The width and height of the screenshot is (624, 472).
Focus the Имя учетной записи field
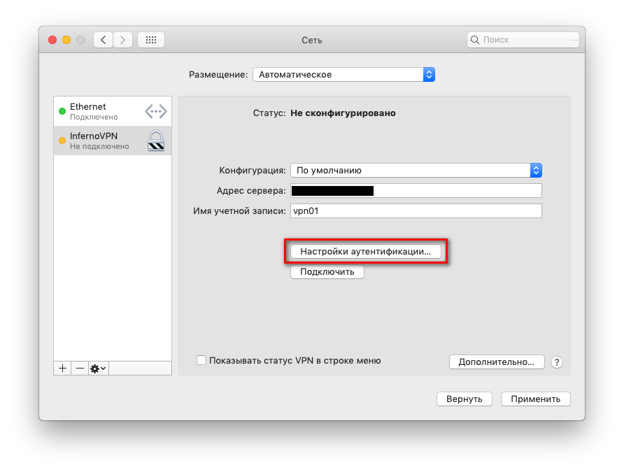click(416, 210)
